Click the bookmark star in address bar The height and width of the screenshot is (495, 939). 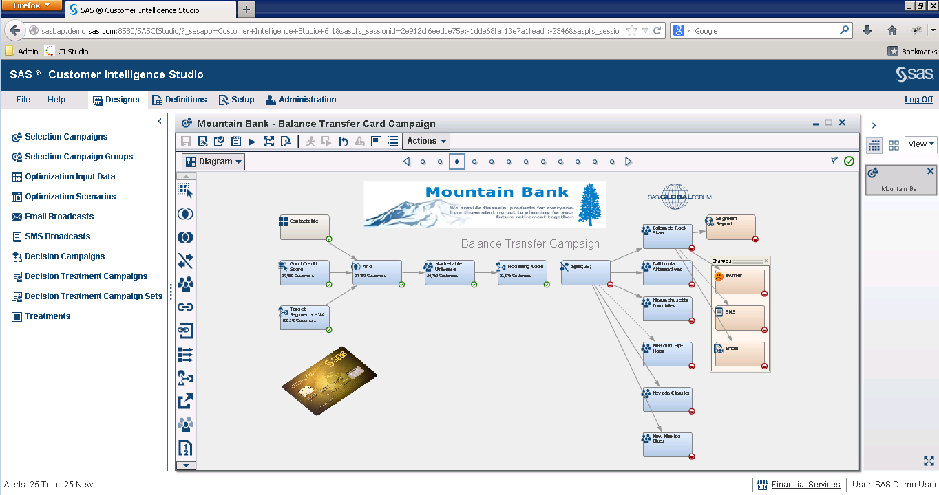632,30
